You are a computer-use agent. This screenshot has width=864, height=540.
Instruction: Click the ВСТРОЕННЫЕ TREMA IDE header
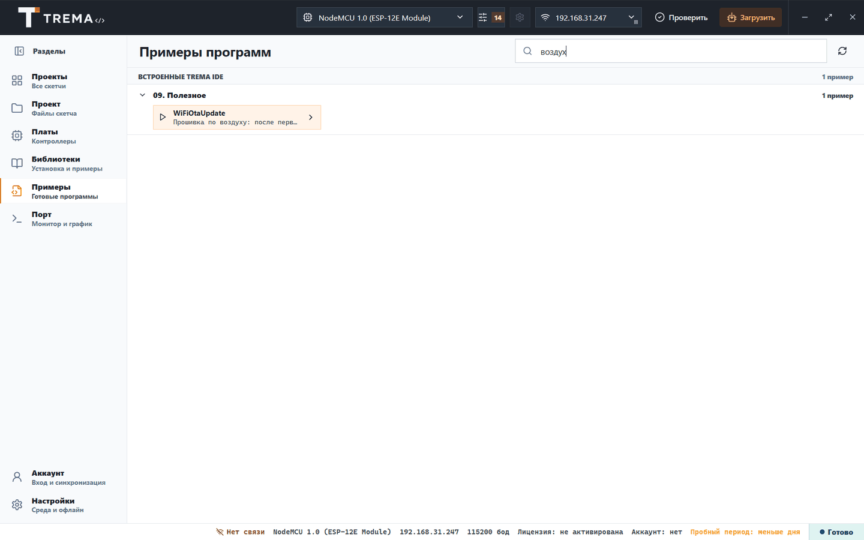click(181, 77)
